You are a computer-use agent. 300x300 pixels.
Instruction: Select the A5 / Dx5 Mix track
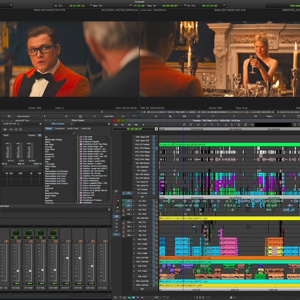coord(142,218)
